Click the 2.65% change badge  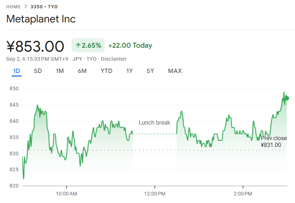coord(88,46)
